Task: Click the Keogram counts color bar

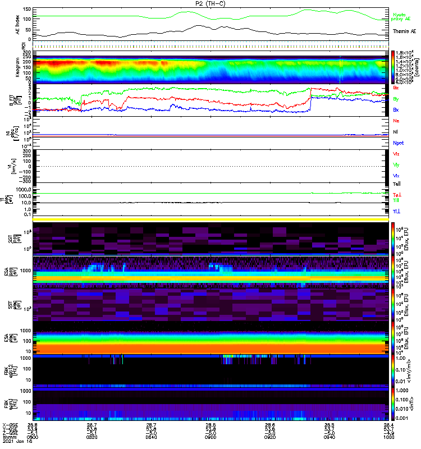Action: coord(392,67)
